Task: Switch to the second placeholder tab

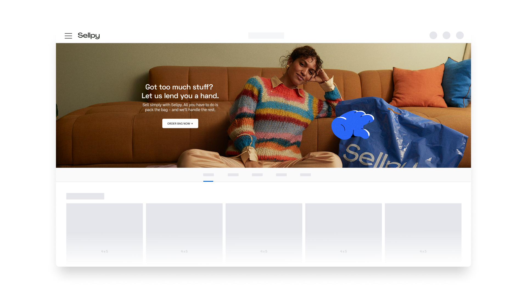Action: [233, 175]
